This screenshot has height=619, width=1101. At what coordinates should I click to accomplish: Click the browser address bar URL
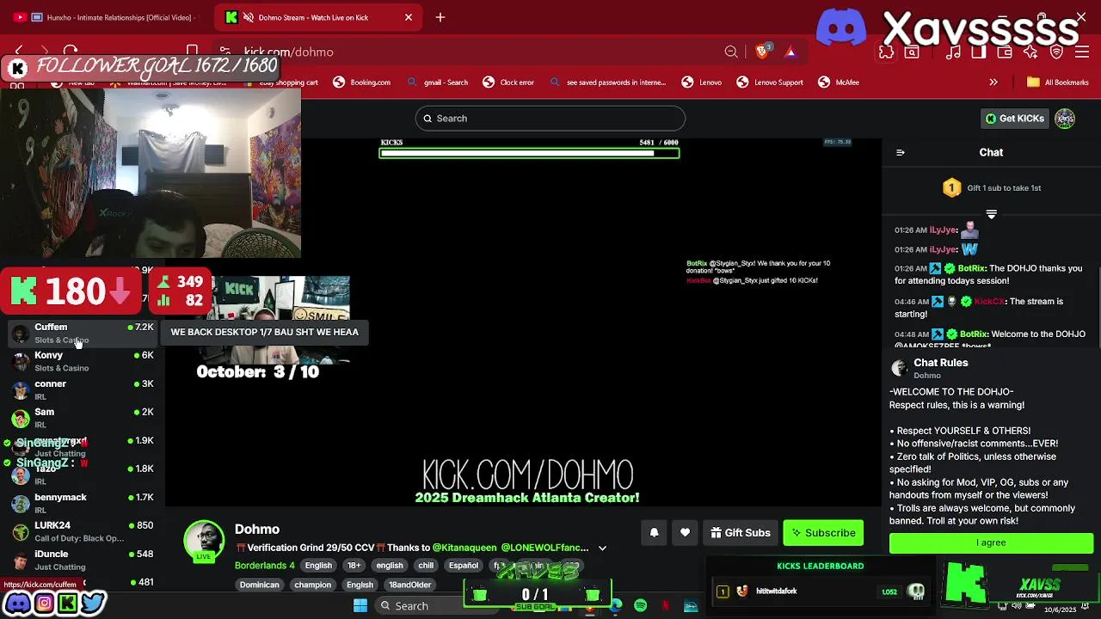(289, 52)
